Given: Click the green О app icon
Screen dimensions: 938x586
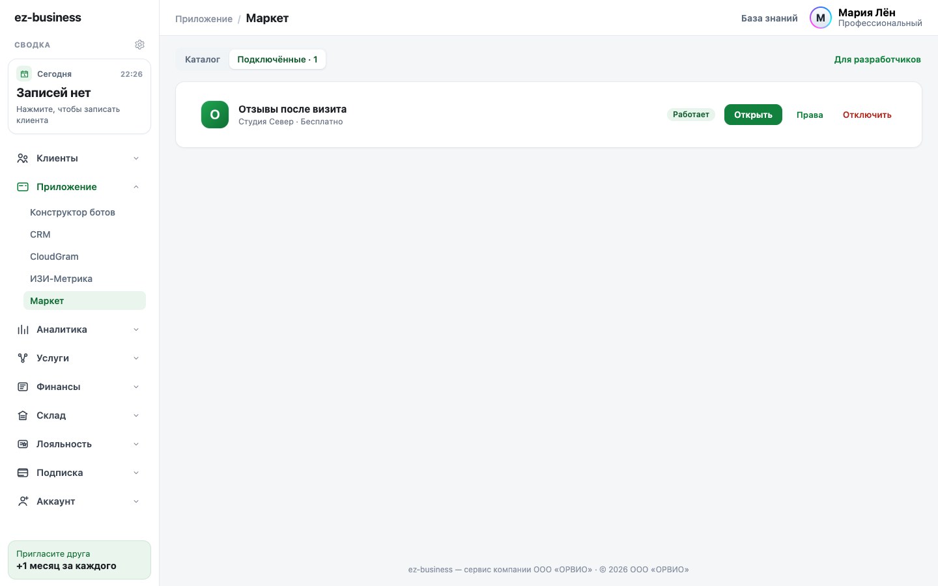Looking at the screenshot, I should click(215, 115).
